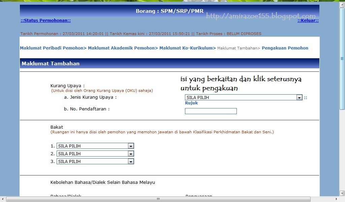Screen dimensions: 345x202
Task: Focus the No. Pendaftaran input field
Action: coord(211,111)
